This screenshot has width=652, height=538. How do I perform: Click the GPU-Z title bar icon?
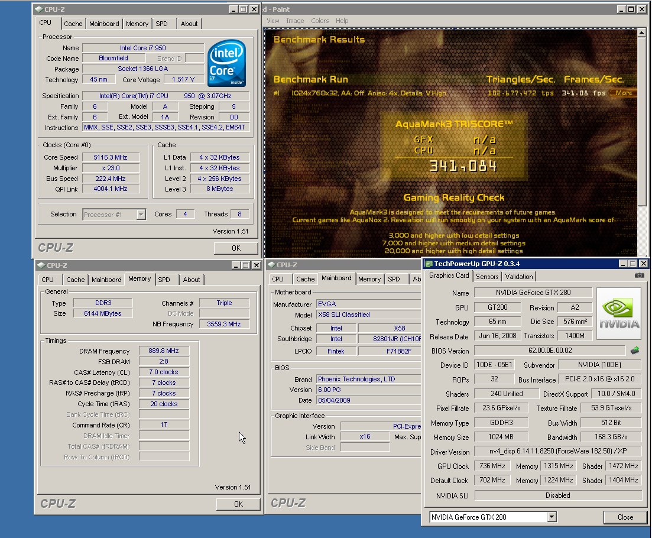tap(429, 264)
